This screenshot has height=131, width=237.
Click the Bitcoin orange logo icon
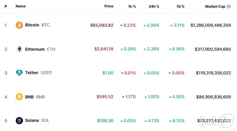(x=19, y=25)
